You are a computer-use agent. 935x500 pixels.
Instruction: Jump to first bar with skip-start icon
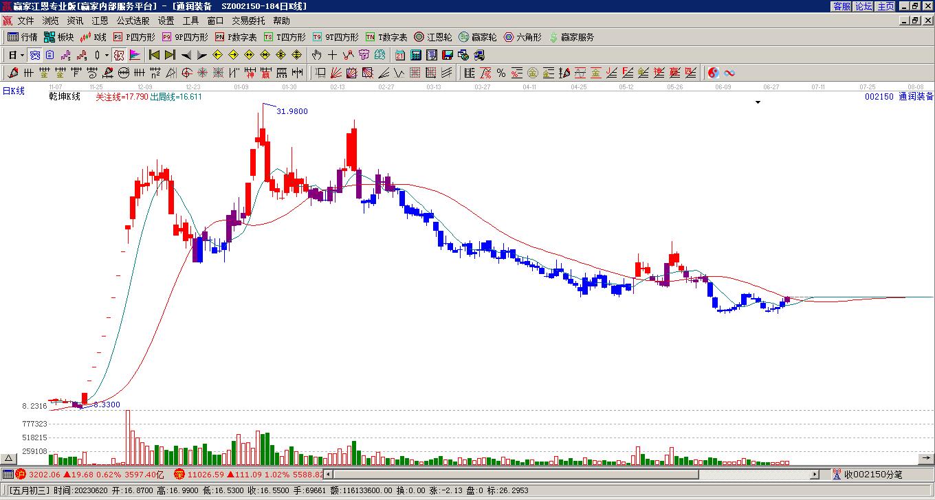point(154,55)
